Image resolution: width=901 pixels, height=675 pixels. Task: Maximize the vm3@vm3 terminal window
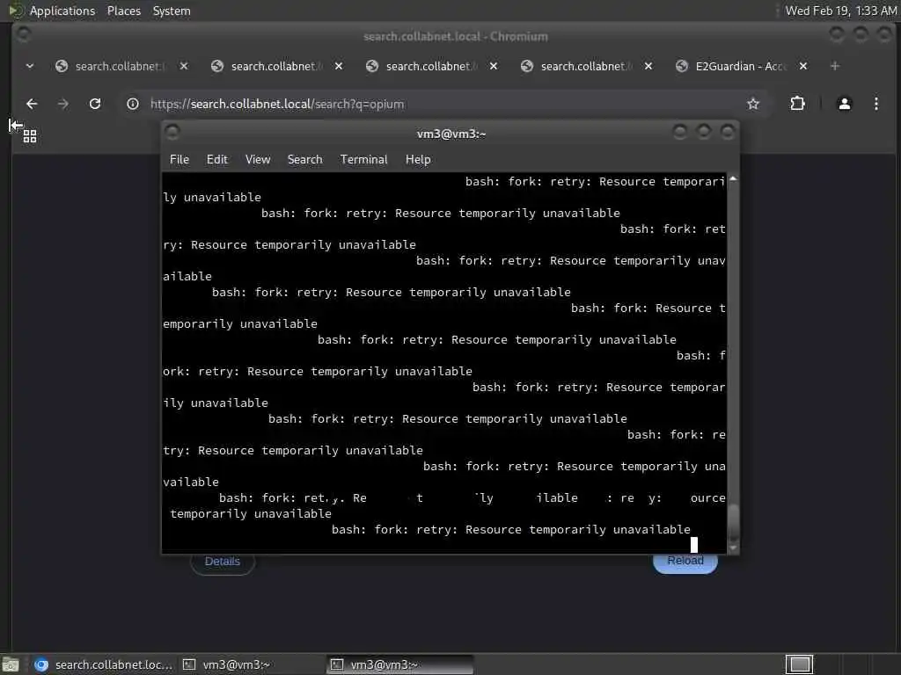(703, 133)
